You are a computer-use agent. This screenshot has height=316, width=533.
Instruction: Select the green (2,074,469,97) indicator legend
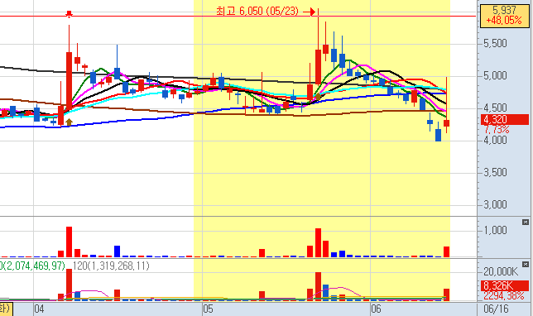(x=32, y=266)
